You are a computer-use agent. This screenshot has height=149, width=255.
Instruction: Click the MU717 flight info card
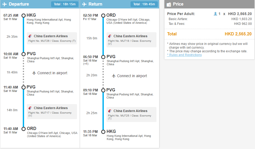pos(52,112)
